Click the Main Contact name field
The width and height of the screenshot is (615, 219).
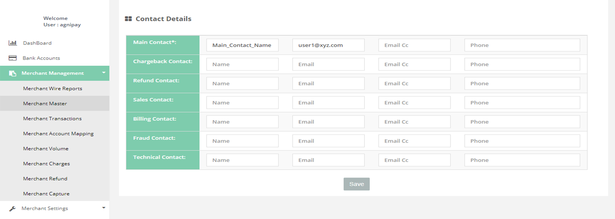pos(242,45)
